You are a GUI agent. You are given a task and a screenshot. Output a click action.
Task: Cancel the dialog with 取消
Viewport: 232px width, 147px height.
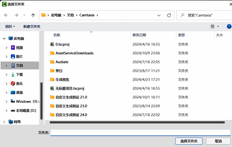(218, 141)
